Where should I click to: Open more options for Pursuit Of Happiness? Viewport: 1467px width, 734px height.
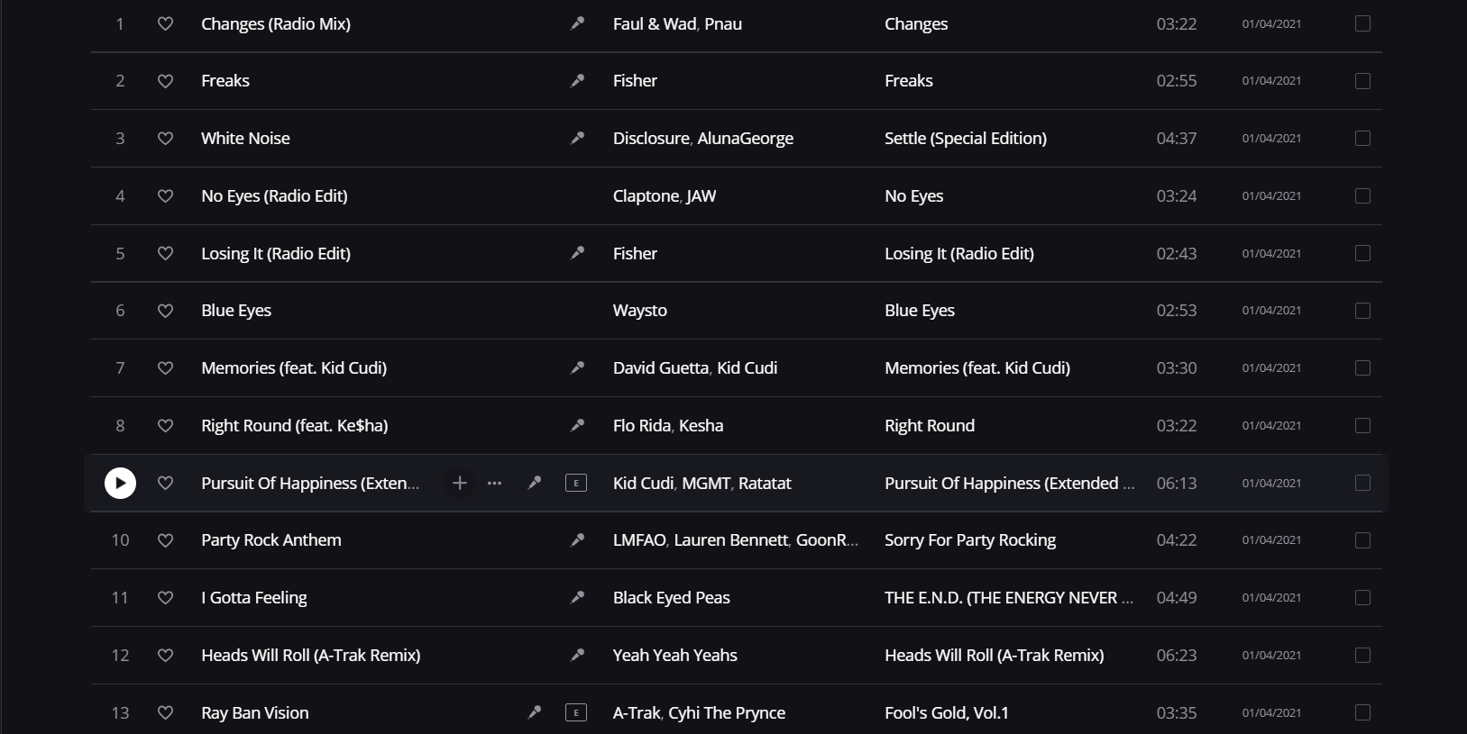point(494,483)
